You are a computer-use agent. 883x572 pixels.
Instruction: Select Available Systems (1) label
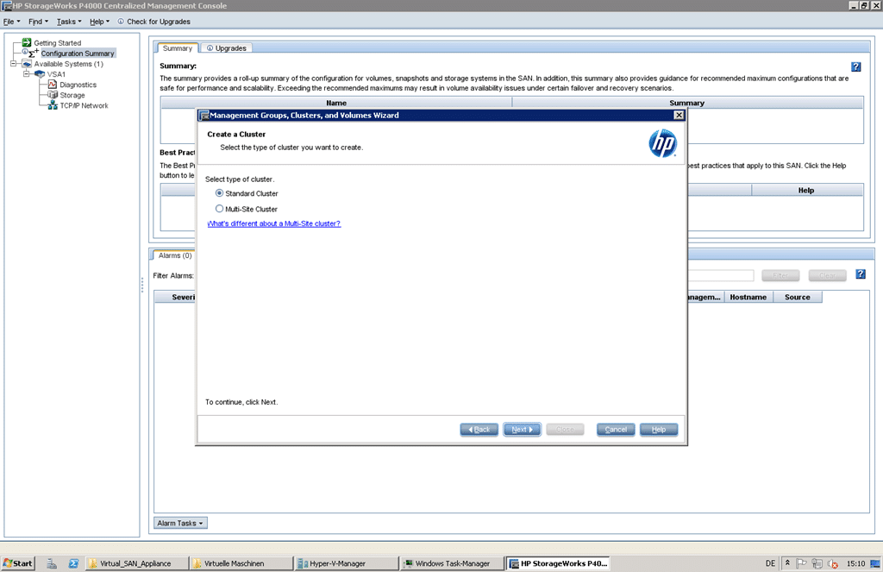click(x=69, y=64)
